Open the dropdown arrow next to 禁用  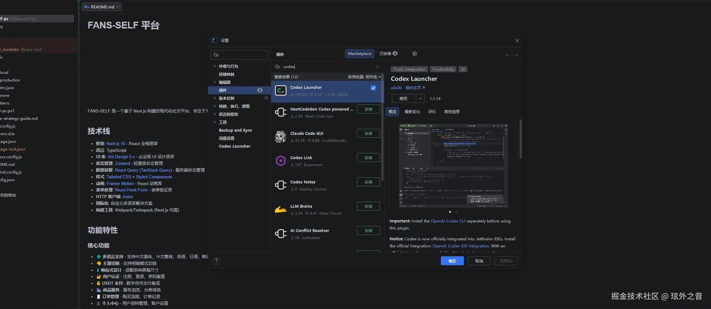pyautogui.click(x=420, y=98)
